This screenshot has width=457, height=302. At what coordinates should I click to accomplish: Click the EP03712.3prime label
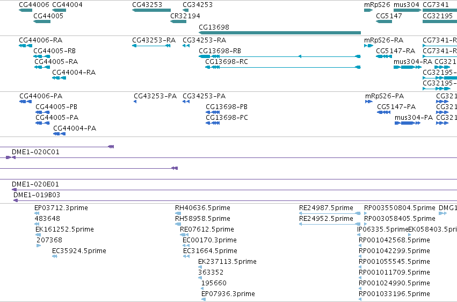pos(61,208)
